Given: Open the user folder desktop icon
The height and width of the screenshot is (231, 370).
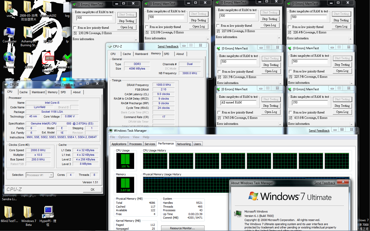Looking at the screenshot, I should (10, 8).
